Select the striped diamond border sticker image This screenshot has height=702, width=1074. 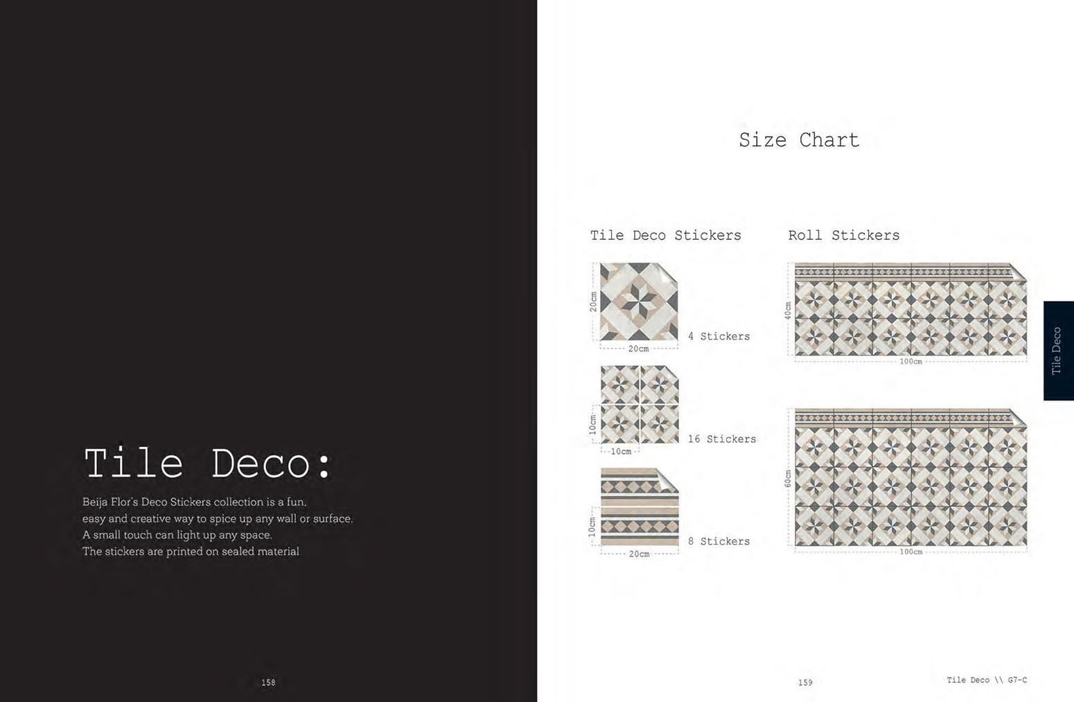tap(639, 507)
